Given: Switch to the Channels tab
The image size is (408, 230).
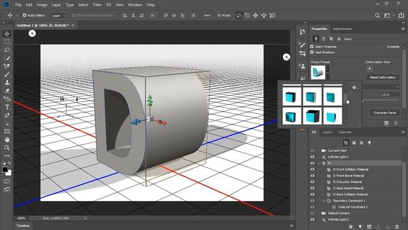Looking at the screenshot, I should point(344,132).
